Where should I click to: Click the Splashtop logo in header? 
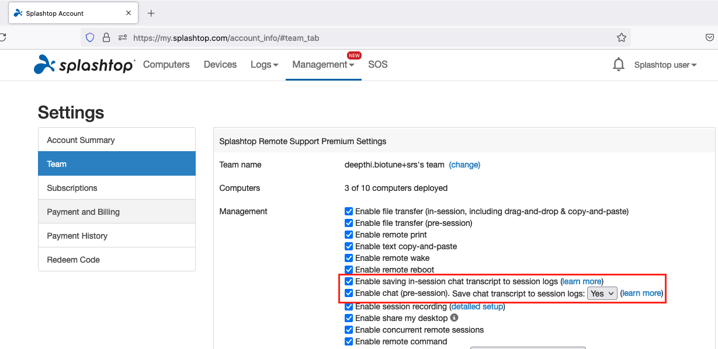(84, 64)
